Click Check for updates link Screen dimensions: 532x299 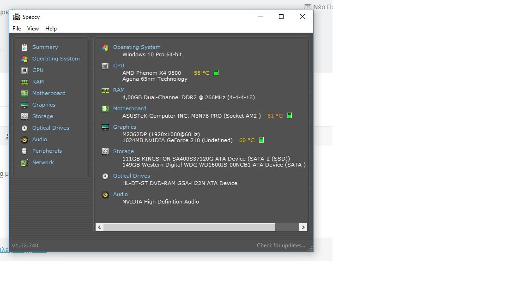coord(281,245)
